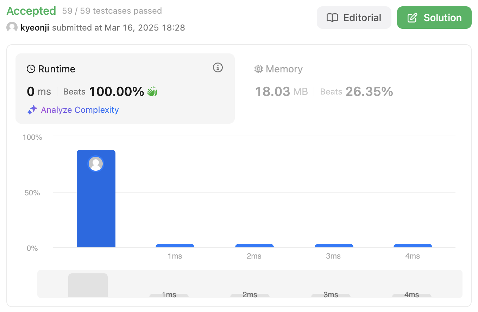Open the Editorial button
478x312 pixels.
tap(354, 18)
